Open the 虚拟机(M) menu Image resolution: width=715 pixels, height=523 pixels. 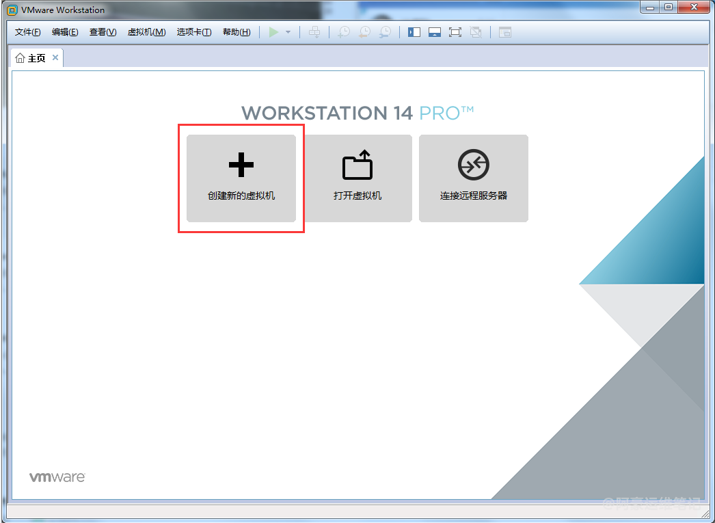point(146,32)
